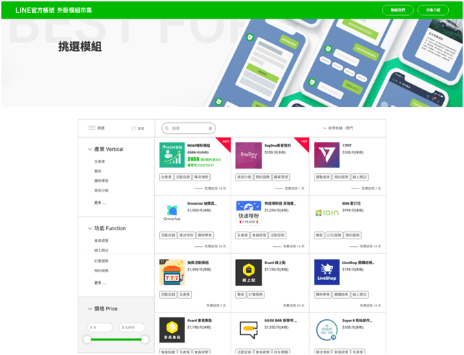Open the LiveShop blue cart icon

click(327, 272)
